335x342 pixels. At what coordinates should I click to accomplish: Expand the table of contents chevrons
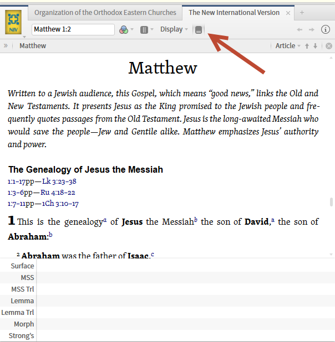tap(6, 45)
